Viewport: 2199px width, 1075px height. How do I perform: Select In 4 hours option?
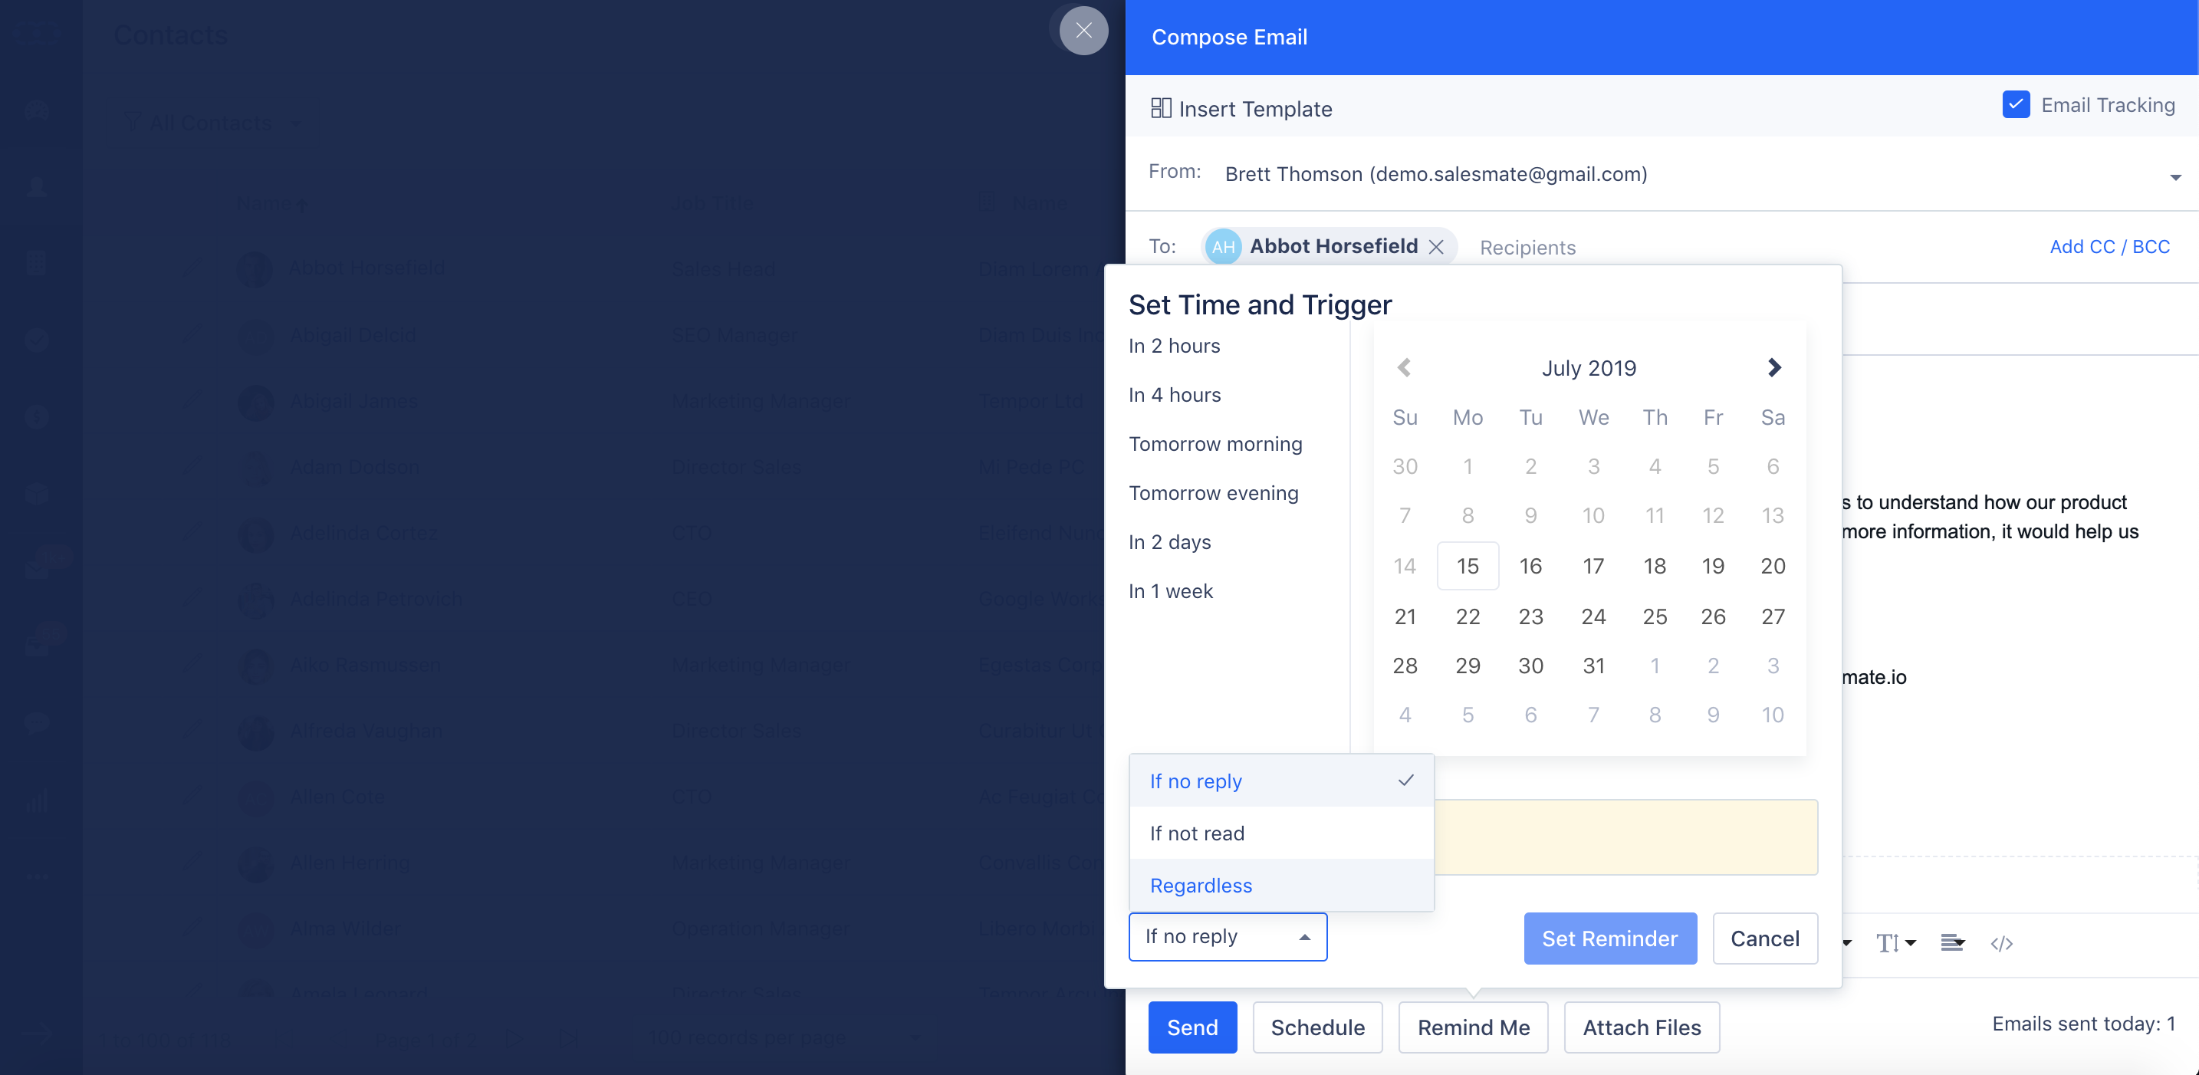(1175, 394)
